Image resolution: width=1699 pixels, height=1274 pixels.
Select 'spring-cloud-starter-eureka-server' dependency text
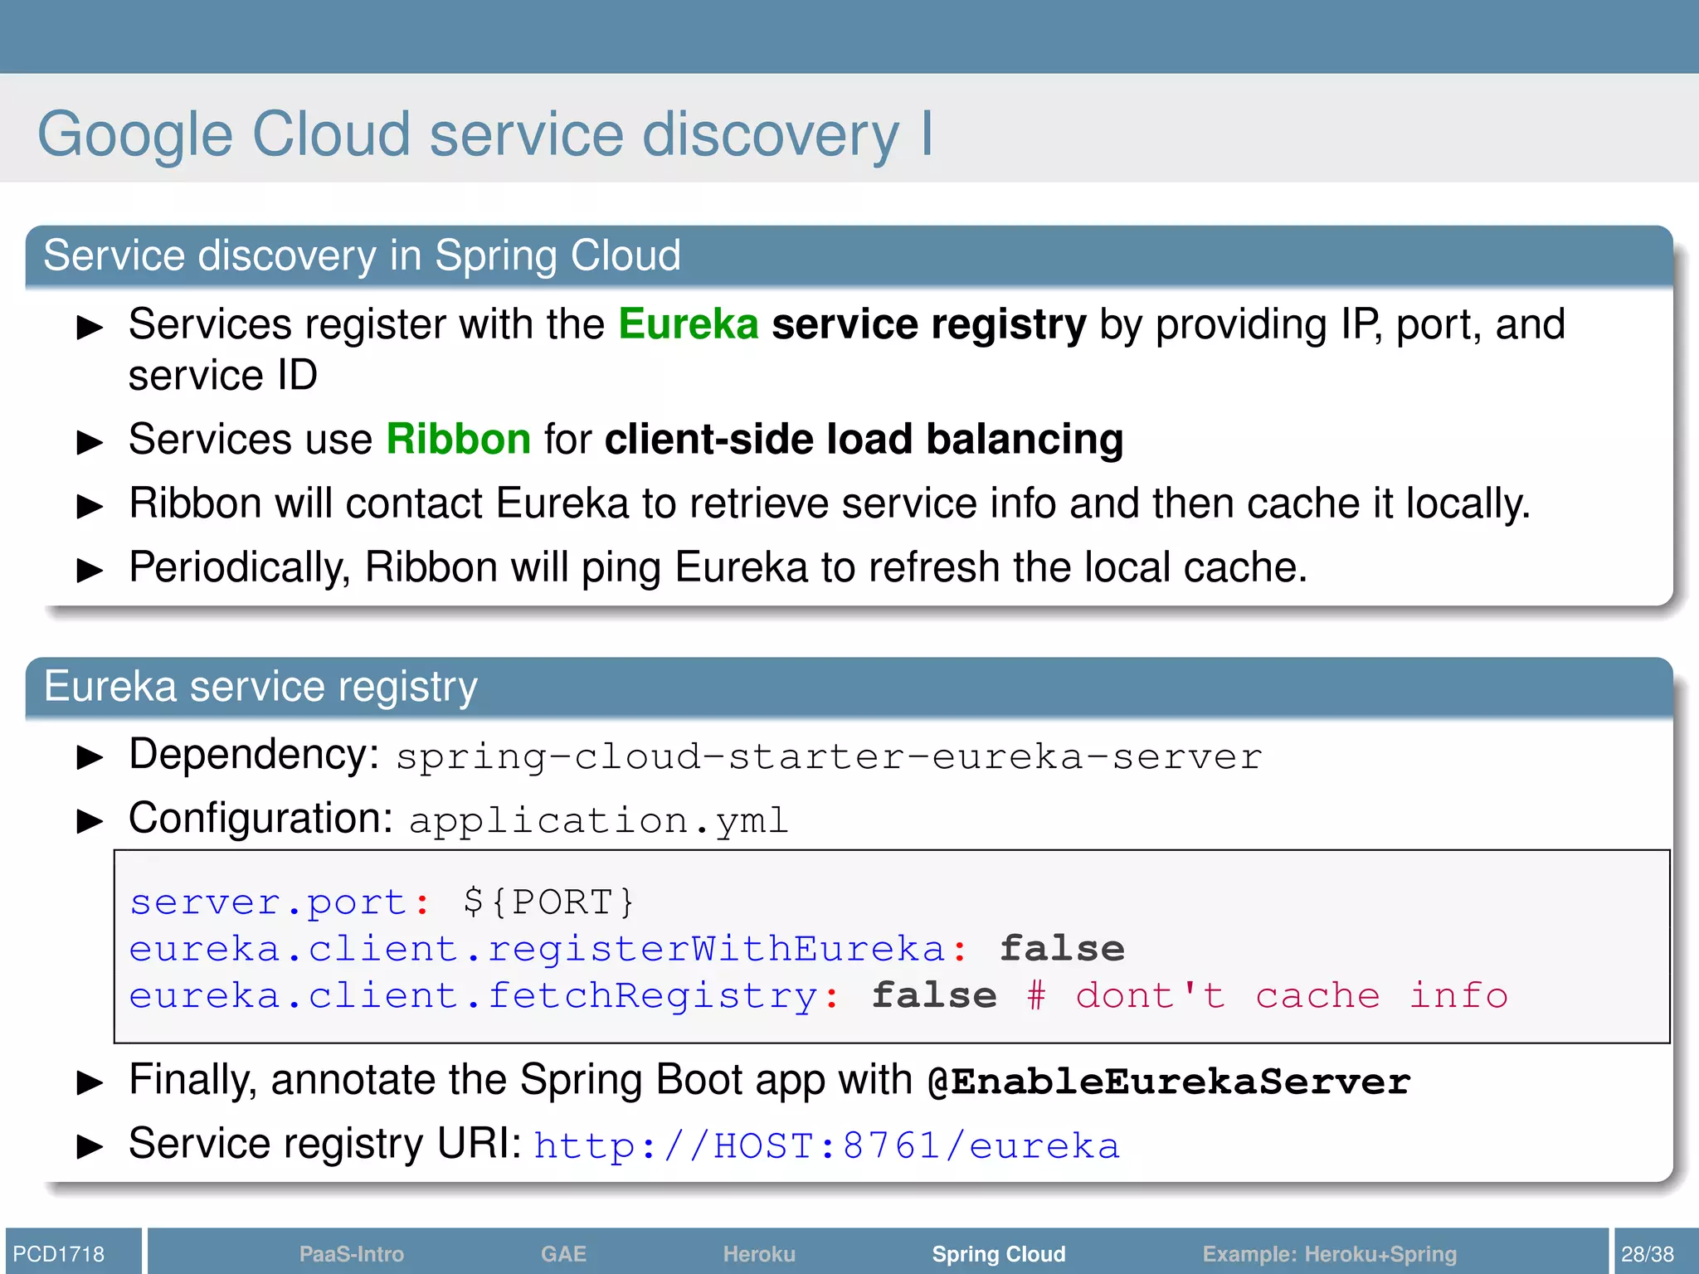point(829,757)
